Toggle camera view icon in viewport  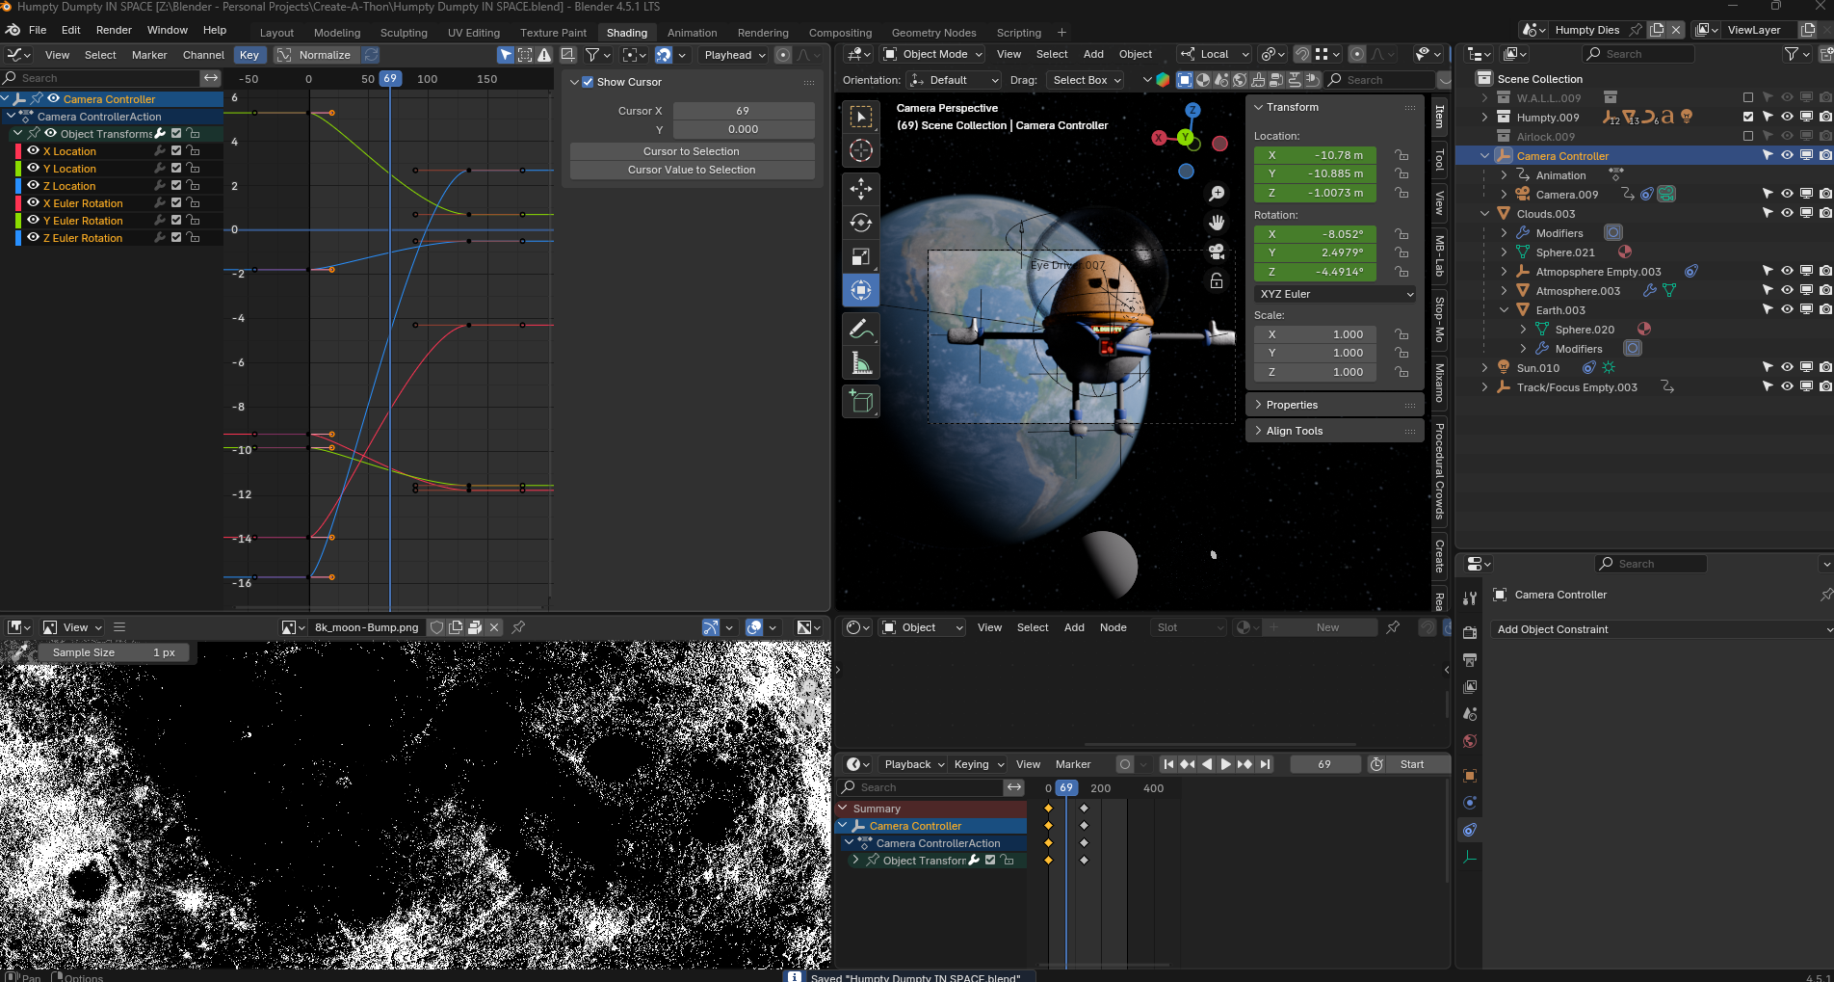click(x=1217, y=252)
